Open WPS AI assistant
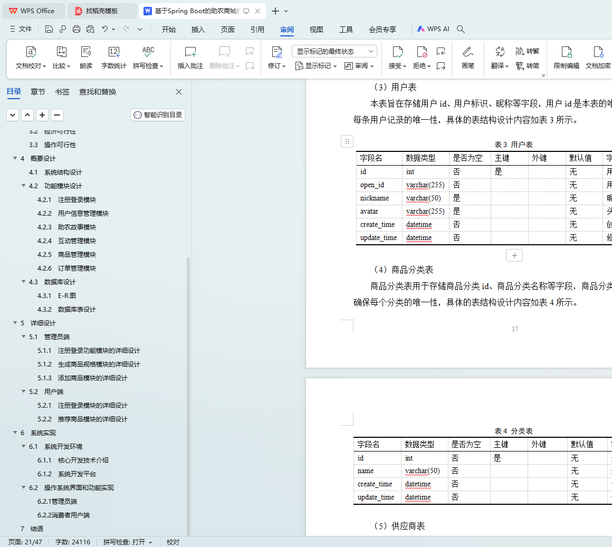Viewport: 612px width, 547px height. tap(433, 29)
